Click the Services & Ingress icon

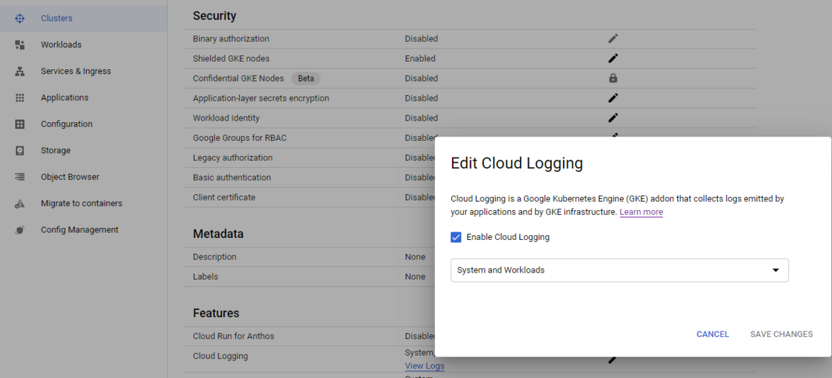point(20,71)
